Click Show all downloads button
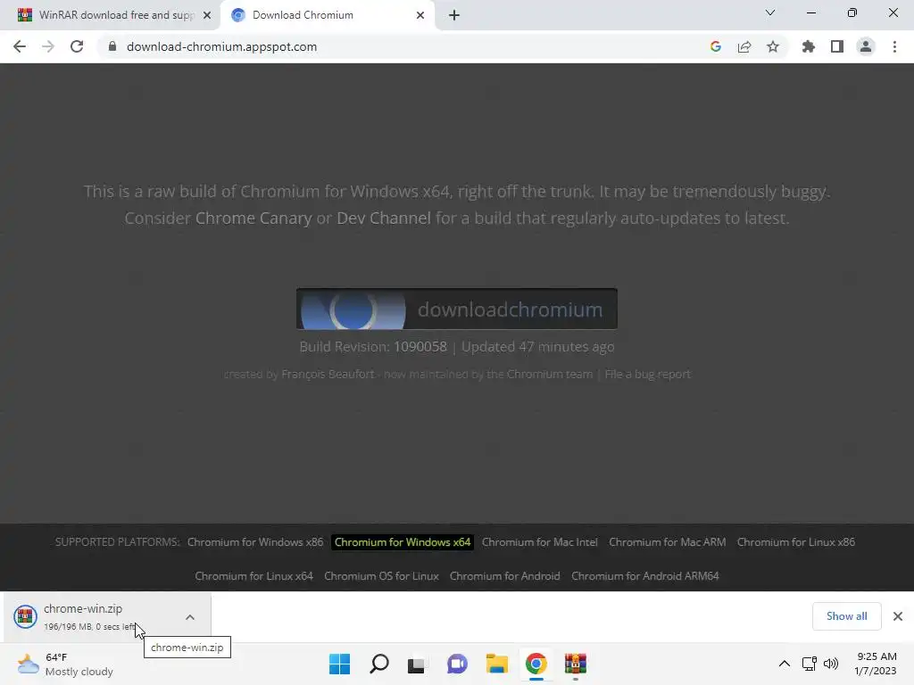914x685 pixels. point(846,616)
